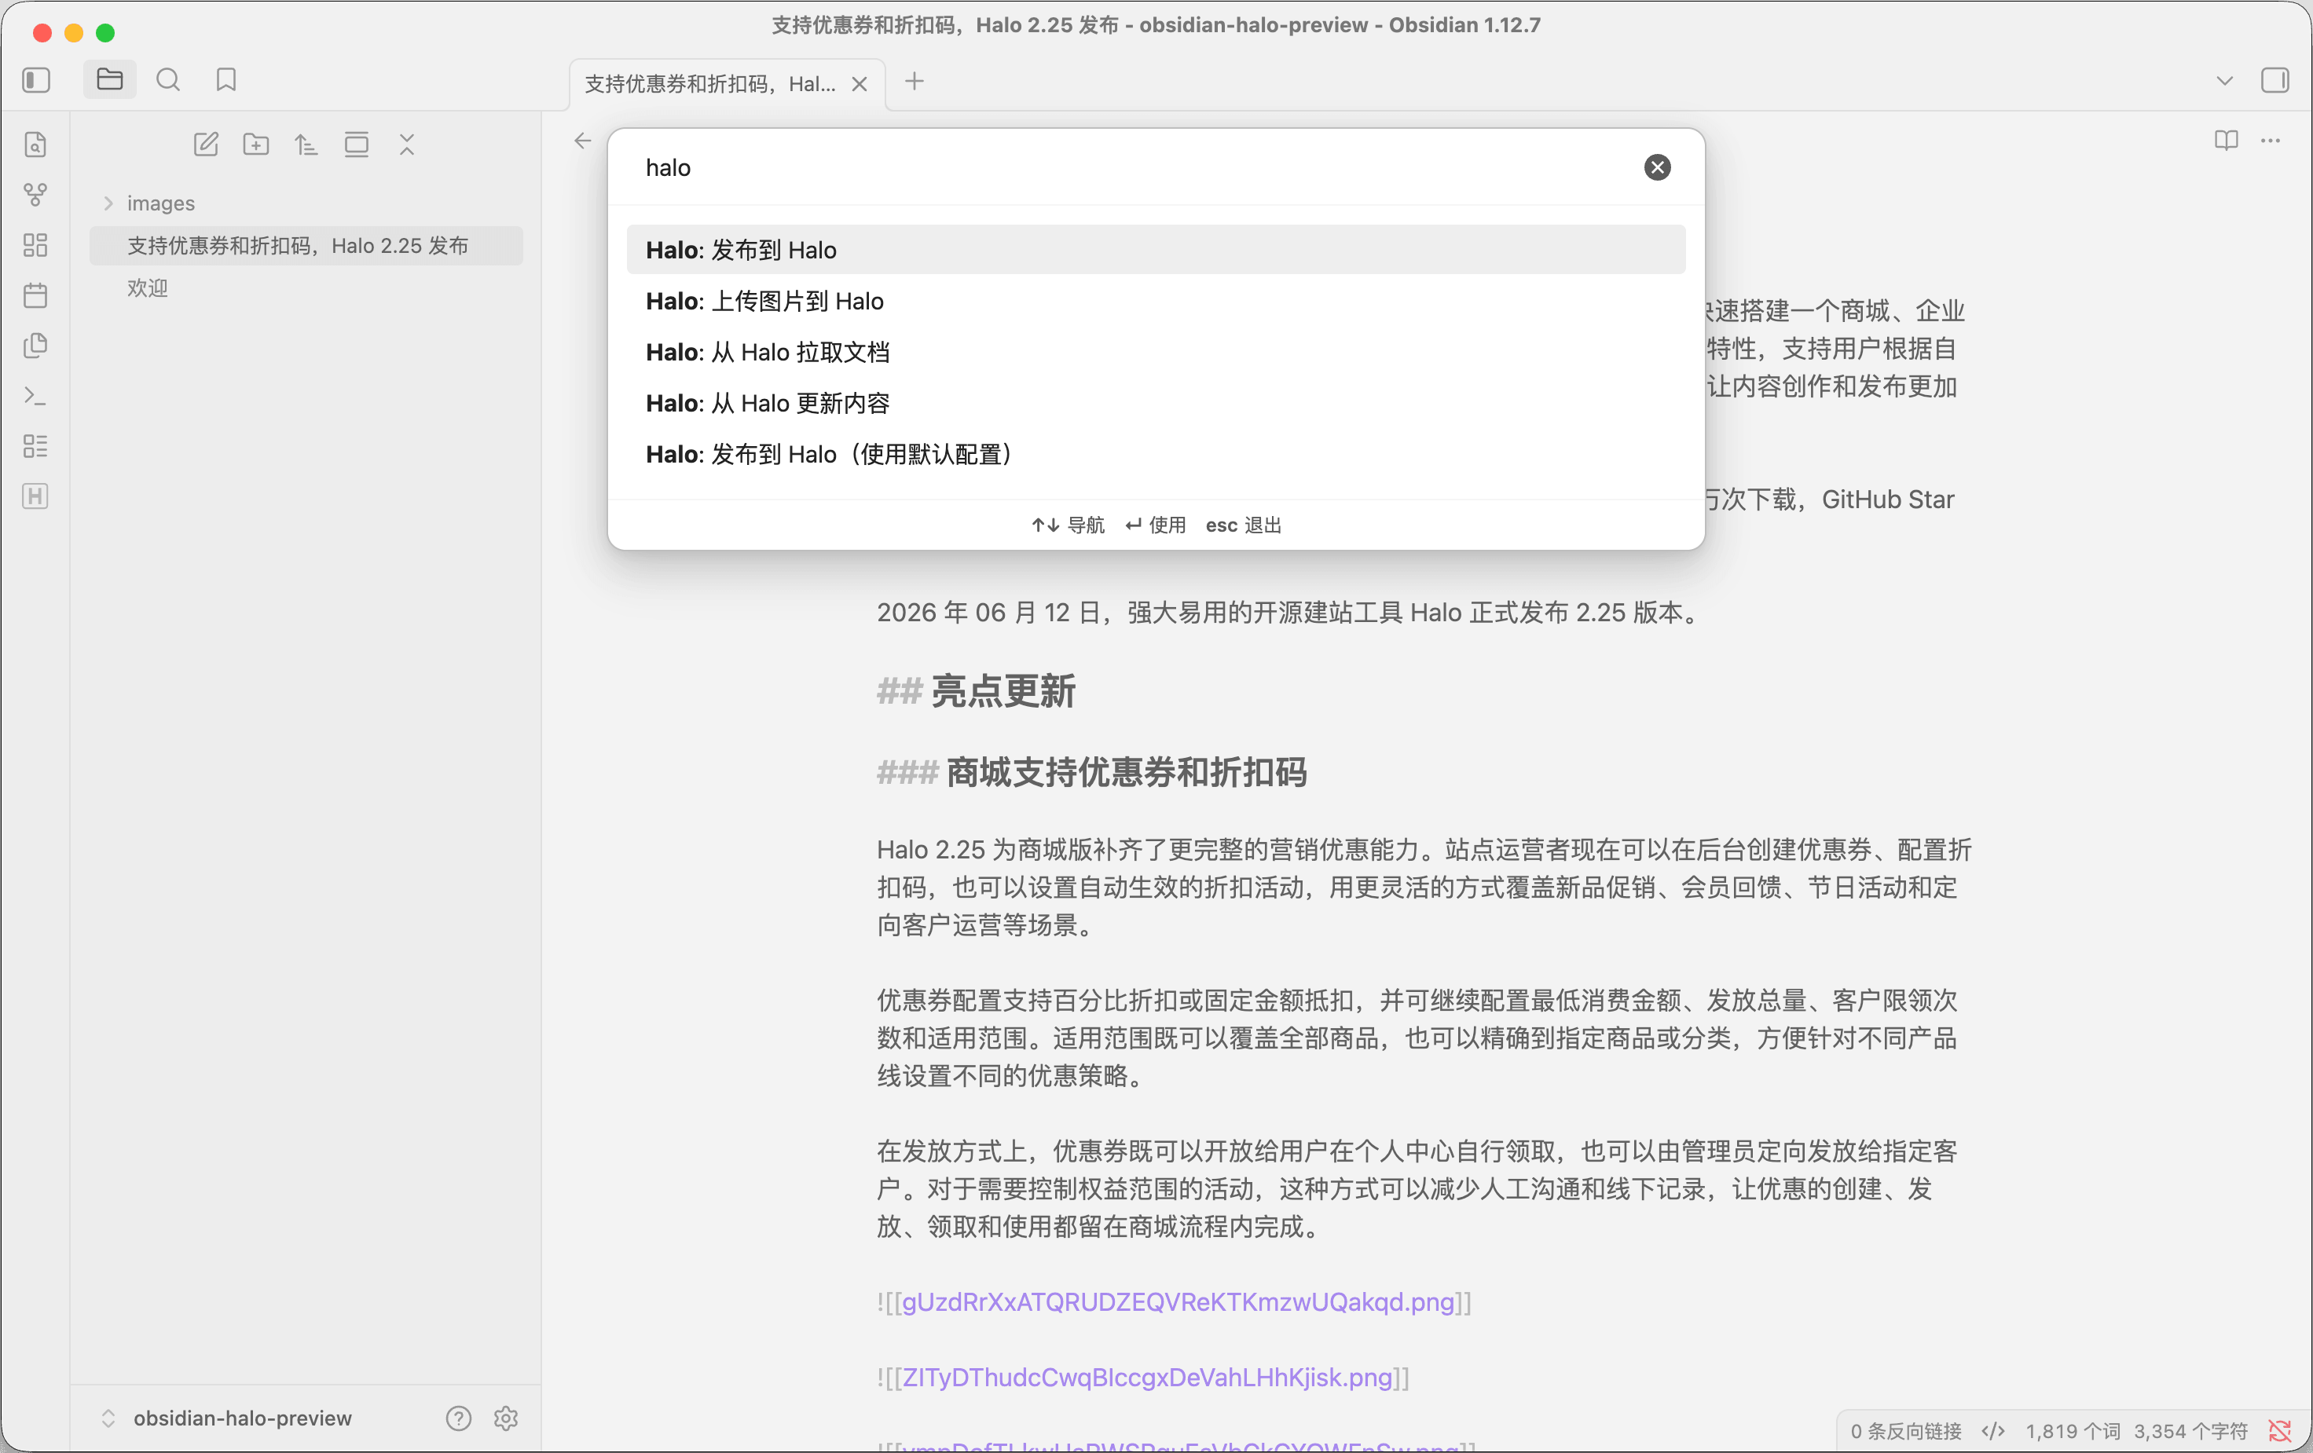Open settings gear icon
Viewport: 2313px width, 1453px height.
pos(506,1418)
